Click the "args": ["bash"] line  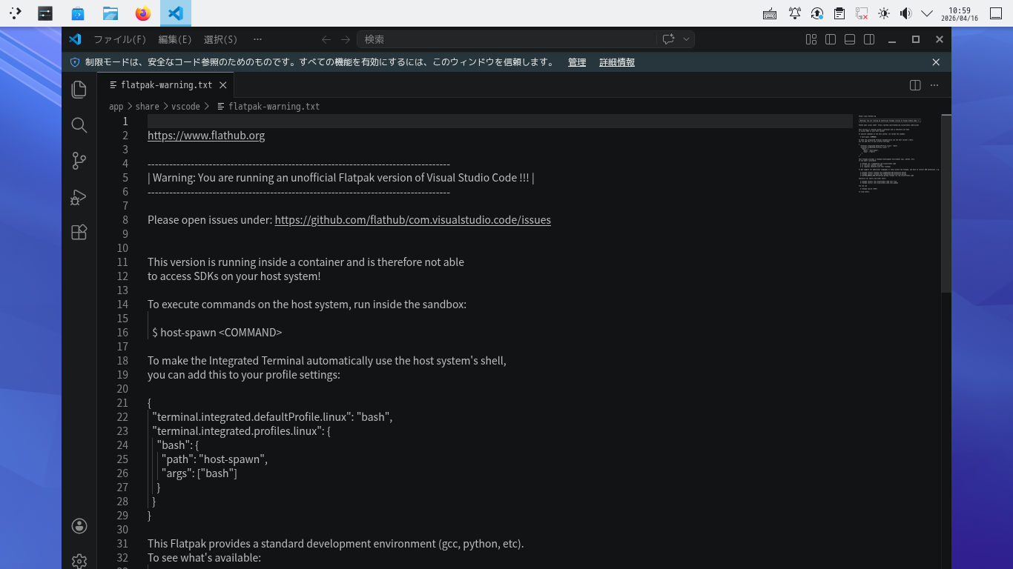click(199, 473)
